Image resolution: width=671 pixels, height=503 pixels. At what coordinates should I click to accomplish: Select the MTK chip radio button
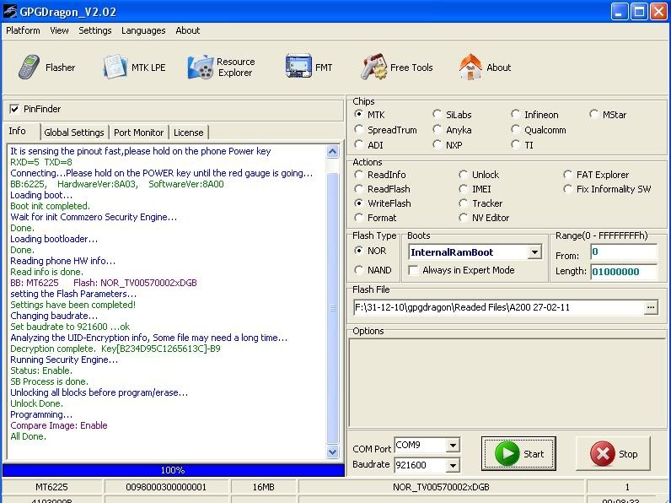coord(358,115)
